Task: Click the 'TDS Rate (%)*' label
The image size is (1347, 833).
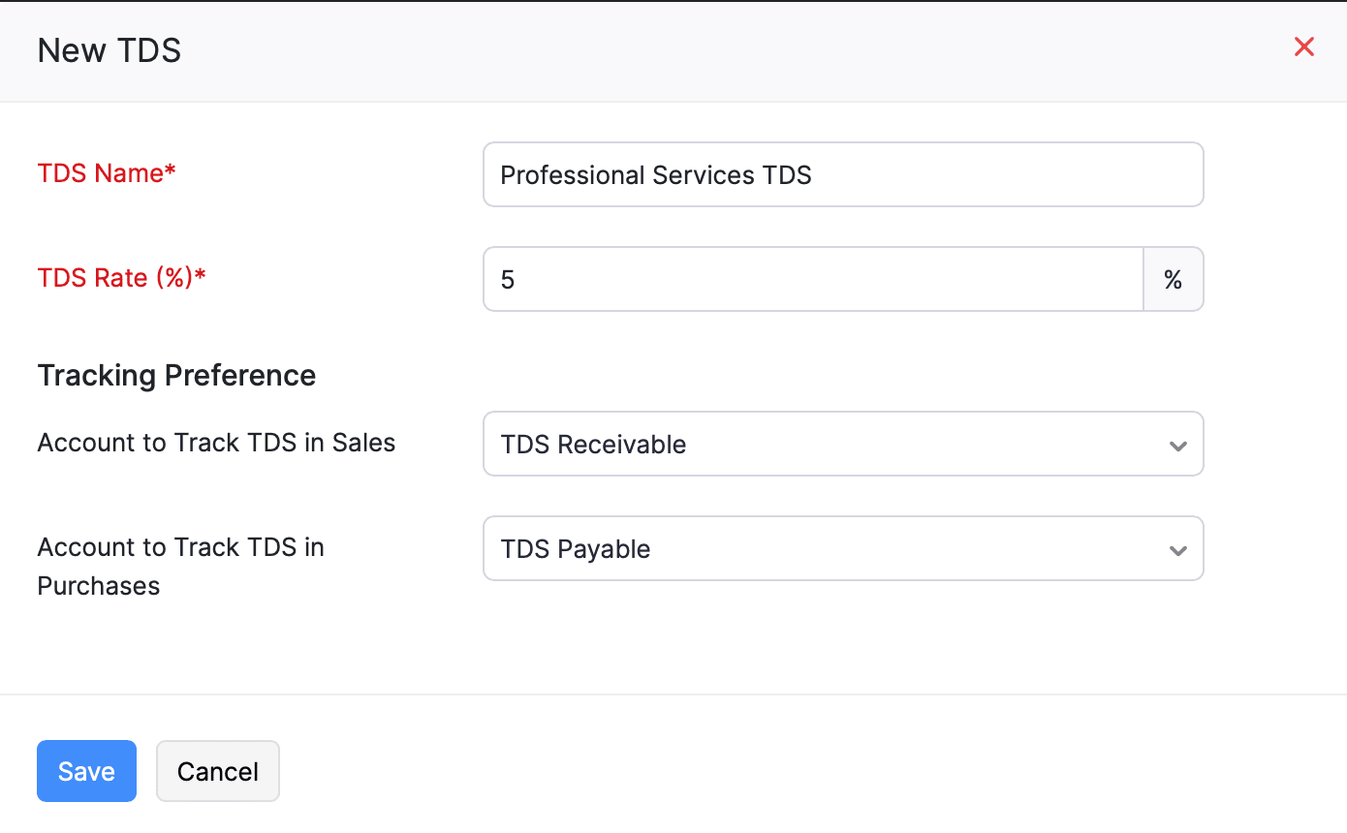Action: point(122,278)
